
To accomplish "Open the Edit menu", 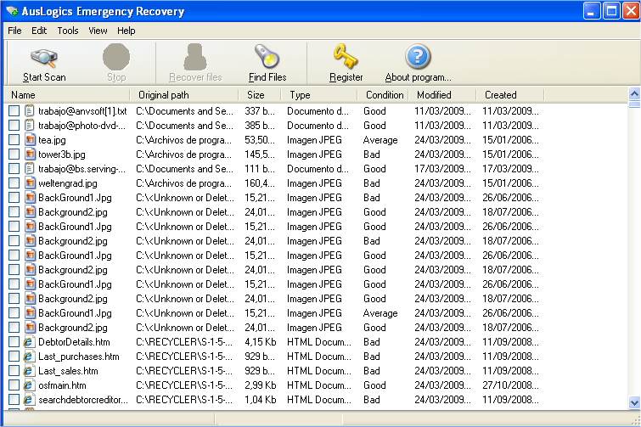I will [x=39, y=31].
